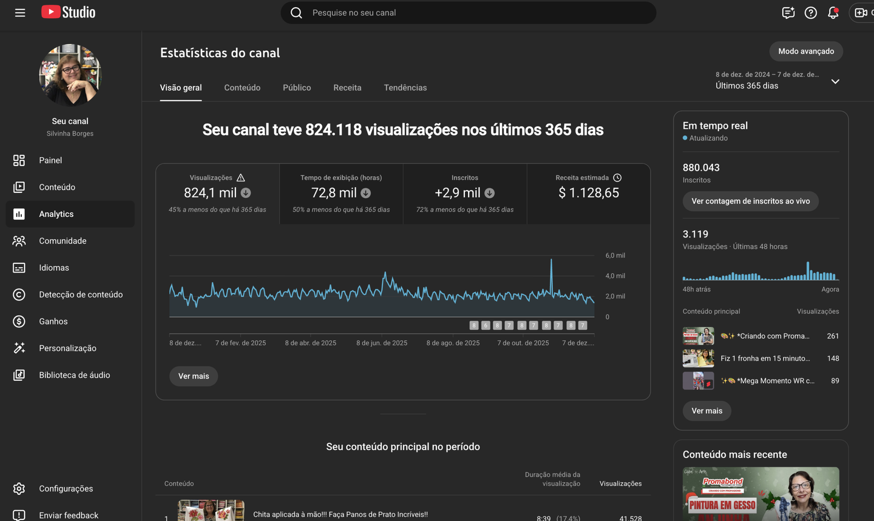Open the Fiz 1 fronha video thumbnail
This screenshot has height=521, width=874.
click(x=698, y=358)
